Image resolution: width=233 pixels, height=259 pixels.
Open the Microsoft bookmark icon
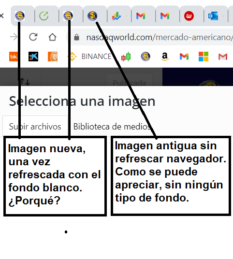click(204, 57)
